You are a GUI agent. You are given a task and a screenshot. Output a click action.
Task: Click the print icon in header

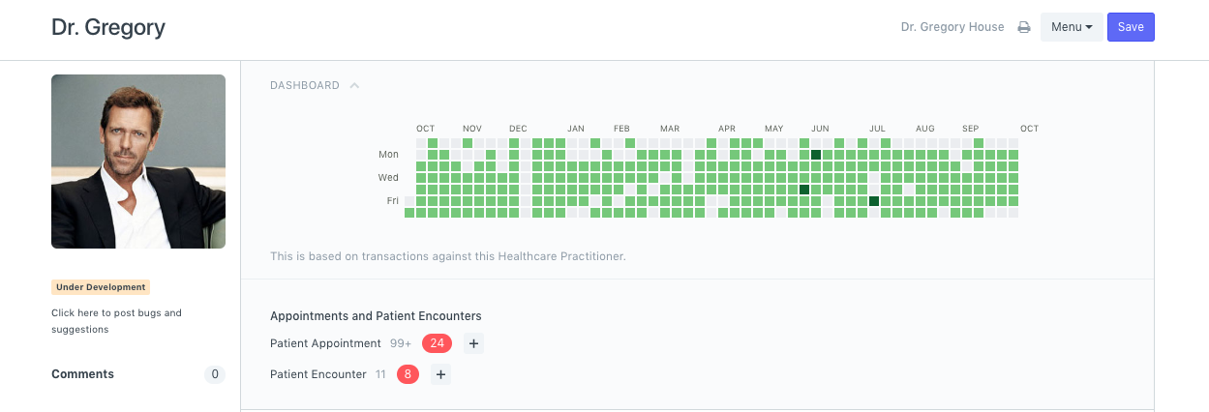click(x=1023, y=27)
